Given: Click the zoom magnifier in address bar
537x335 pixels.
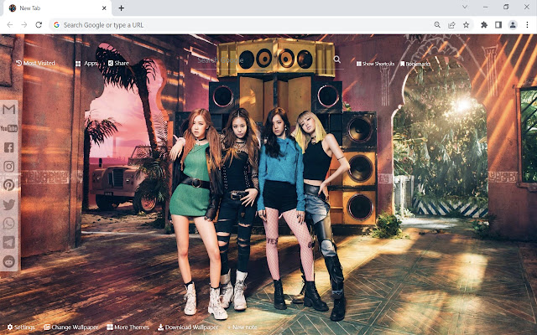Looking at the screenshot, I should 437,25.
